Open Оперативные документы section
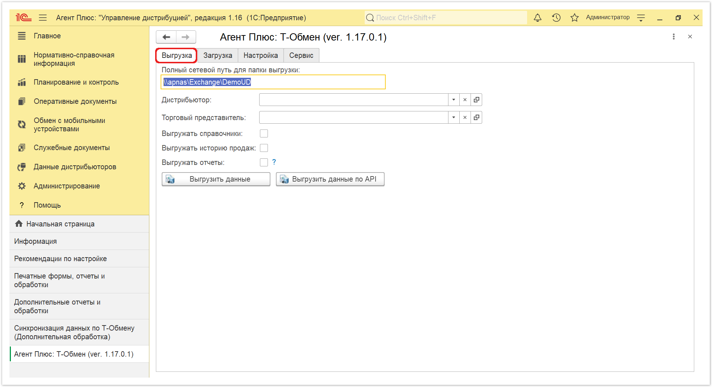Image resolution: width=712 pixels, height=387 pixels. pyautogui.click(x=75, y=101)
